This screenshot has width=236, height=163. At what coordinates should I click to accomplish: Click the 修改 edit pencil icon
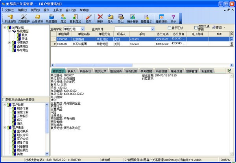pos(88,19)
